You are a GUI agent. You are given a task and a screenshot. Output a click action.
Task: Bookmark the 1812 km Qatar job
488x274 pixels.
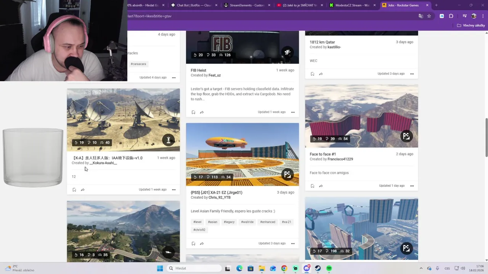(x=312, y=74)
